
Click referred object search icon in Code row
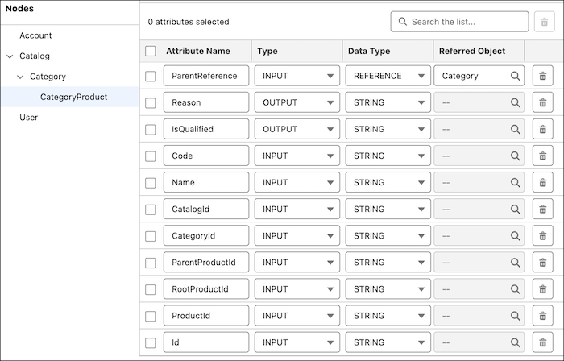click(x=515, y=156)
